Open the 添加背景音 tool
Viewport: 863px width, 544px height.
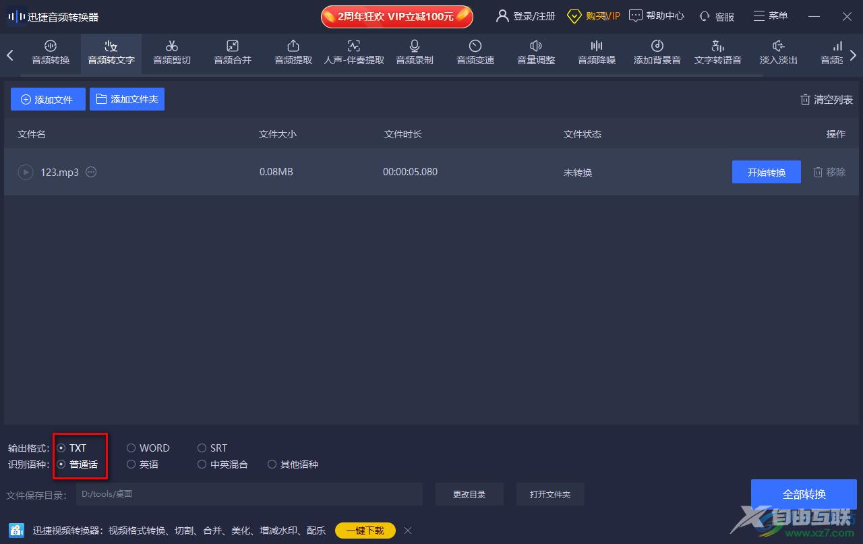[x=657, y=53]
